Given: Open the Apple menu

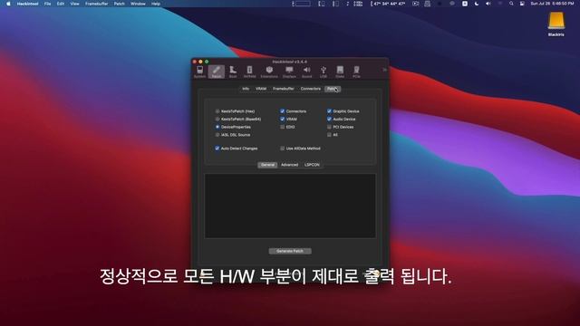Looking at the screenshot, I should pyautogui.click(x=8, y=4).
